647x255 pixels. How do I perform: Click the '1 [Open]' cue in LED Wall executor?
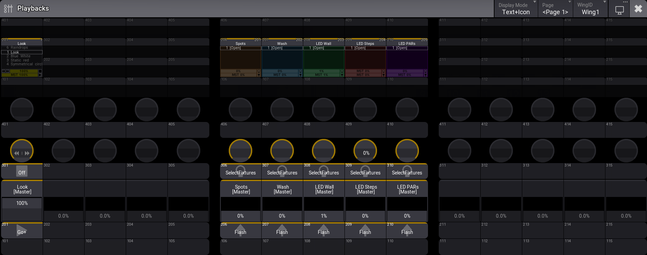click(324, 48)
